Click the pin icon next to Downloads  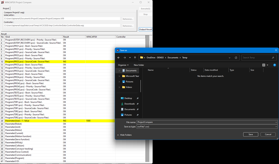138,104
